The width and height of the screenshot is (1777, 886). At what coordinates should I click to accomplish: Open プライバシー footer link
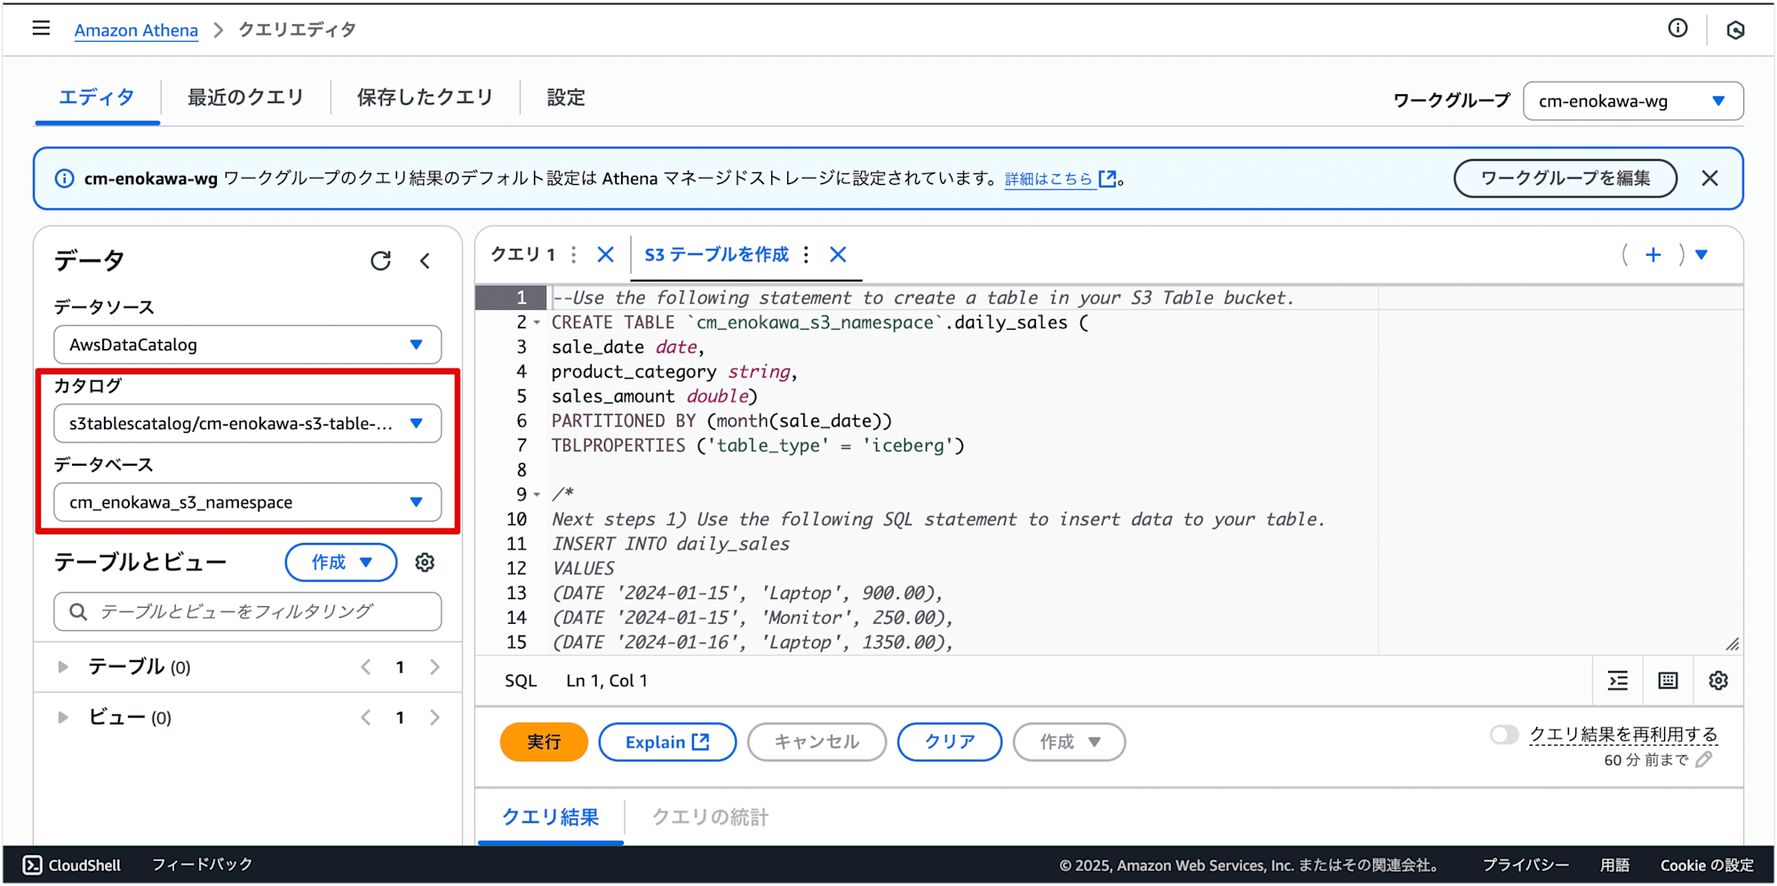1526,866
